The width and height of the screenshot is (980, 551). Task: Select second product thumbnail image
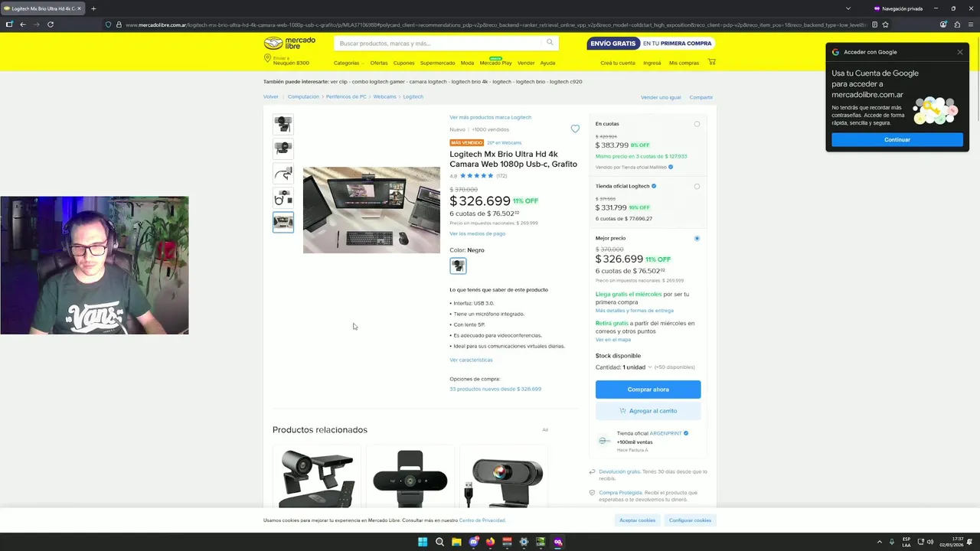pyautogui.click(x=283, y=148)
